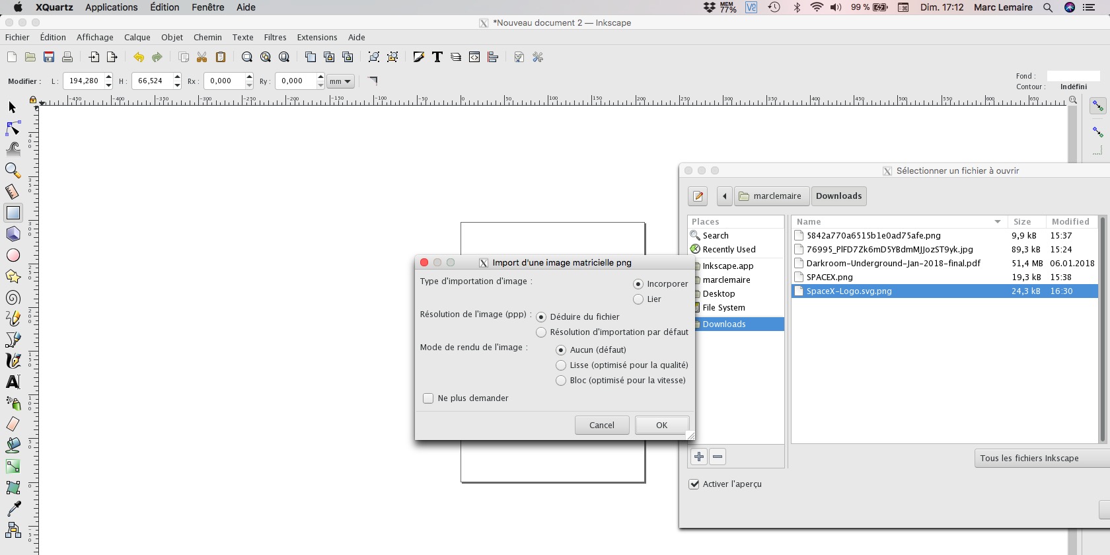This screenshot has width=1110, height=555.
Task: Click the Downloads path button
Action: [839, 196]
